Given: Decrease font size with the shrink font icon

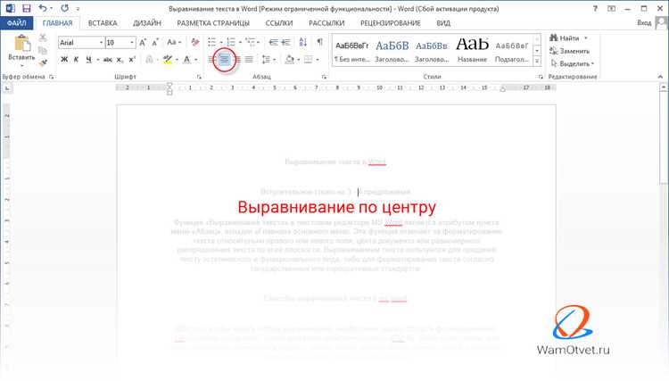Looking at the screenshot, I should point(155,42).
